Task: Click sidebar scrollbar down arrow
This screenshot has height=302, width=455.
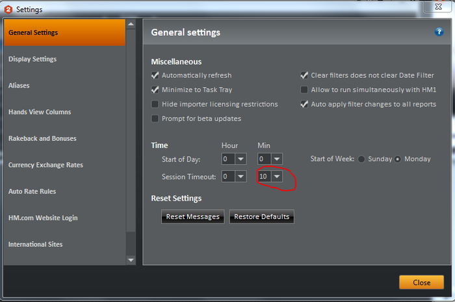Action: point(131,260)
